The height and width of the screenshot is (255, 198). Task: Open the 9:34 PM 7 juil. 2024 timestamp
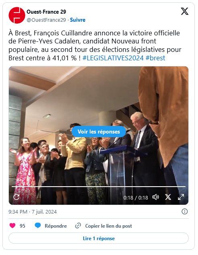(33, 212)
